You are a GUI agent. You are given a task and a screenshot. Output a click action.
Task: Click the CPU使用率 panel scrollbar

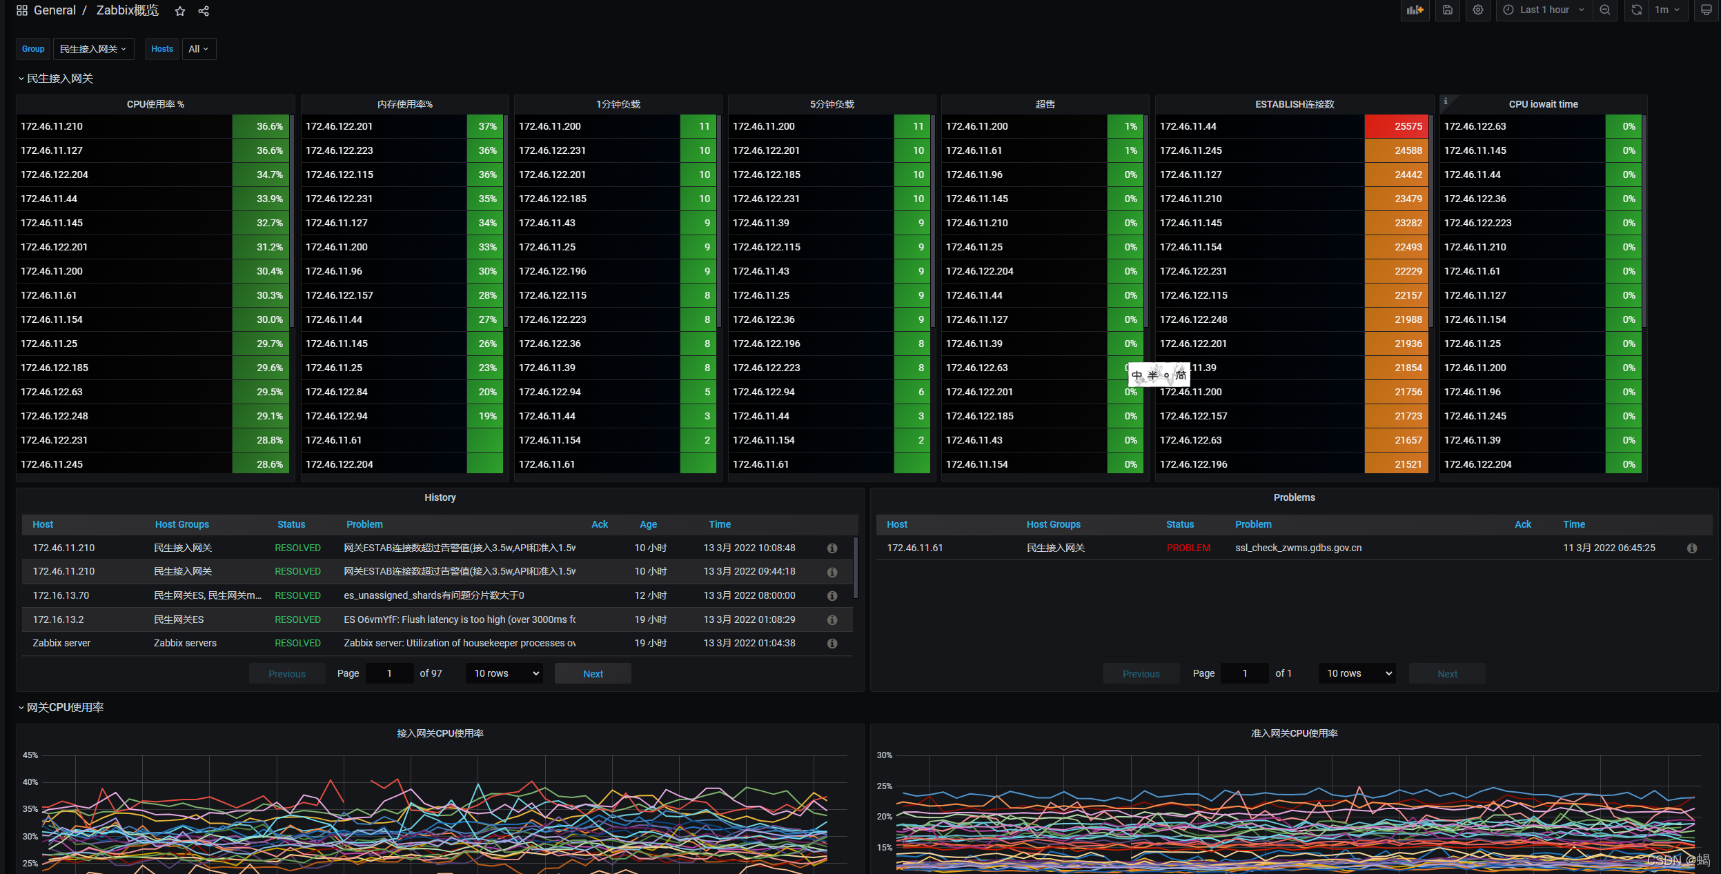tap(293, 221)
